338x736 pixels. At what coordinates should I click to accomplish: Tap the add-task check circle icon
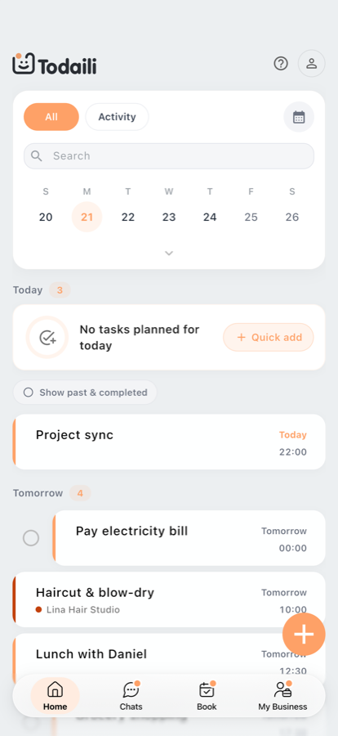(x=47, y=338)
